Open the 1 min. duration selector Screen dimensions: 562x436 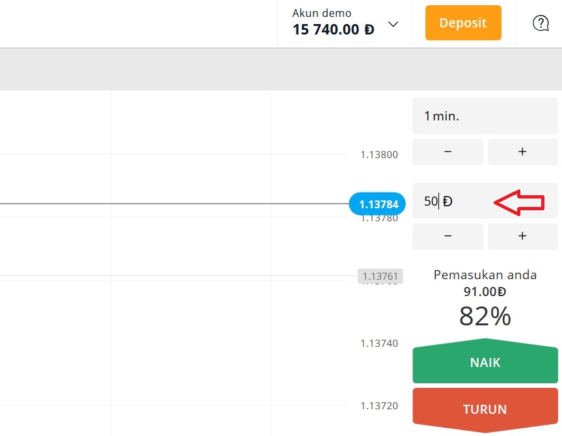(485, 115)
